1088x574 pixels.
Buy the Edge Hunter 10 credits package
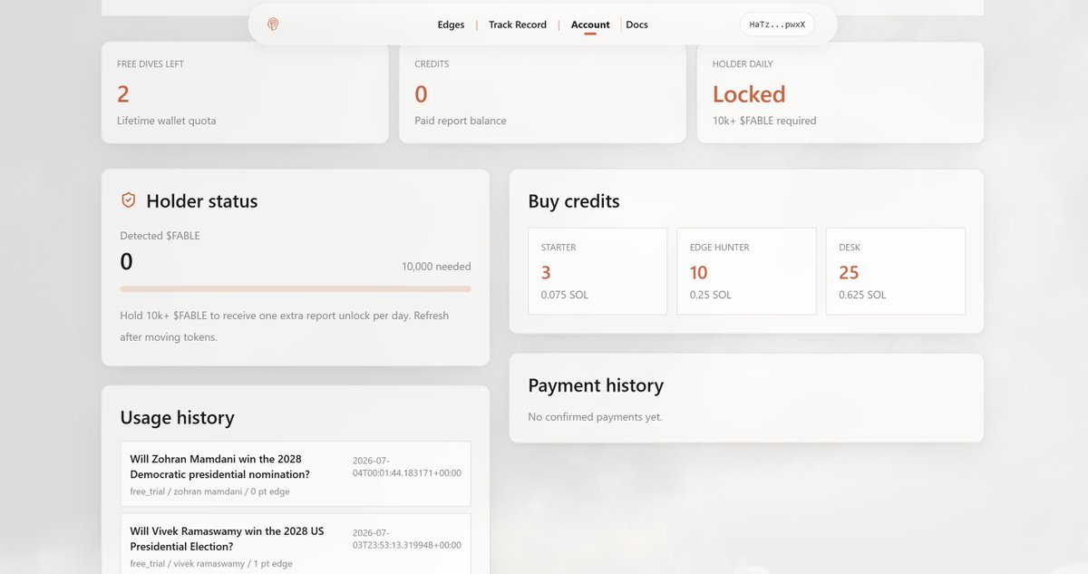(x=746, y=271)
